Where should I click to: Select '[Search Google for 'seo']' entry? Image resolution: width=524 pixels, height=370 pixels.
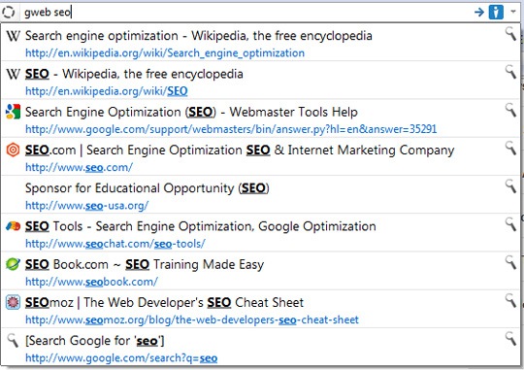point(95,341)
